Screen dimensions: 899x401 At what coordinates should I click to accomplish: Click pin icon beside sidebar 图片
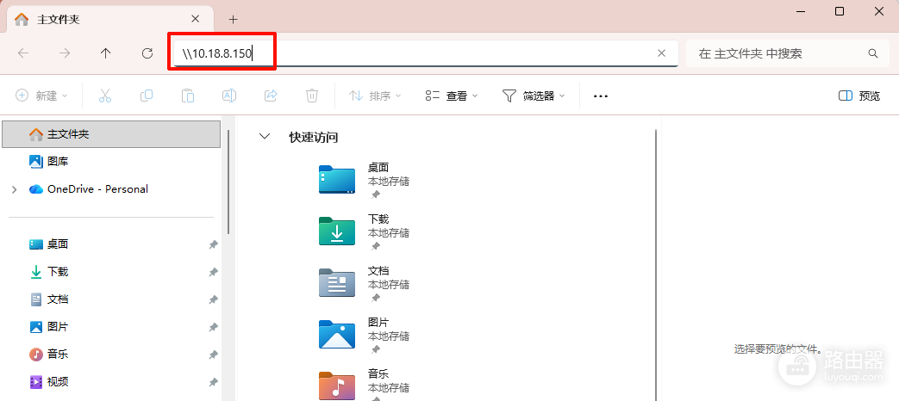[213, 327]
